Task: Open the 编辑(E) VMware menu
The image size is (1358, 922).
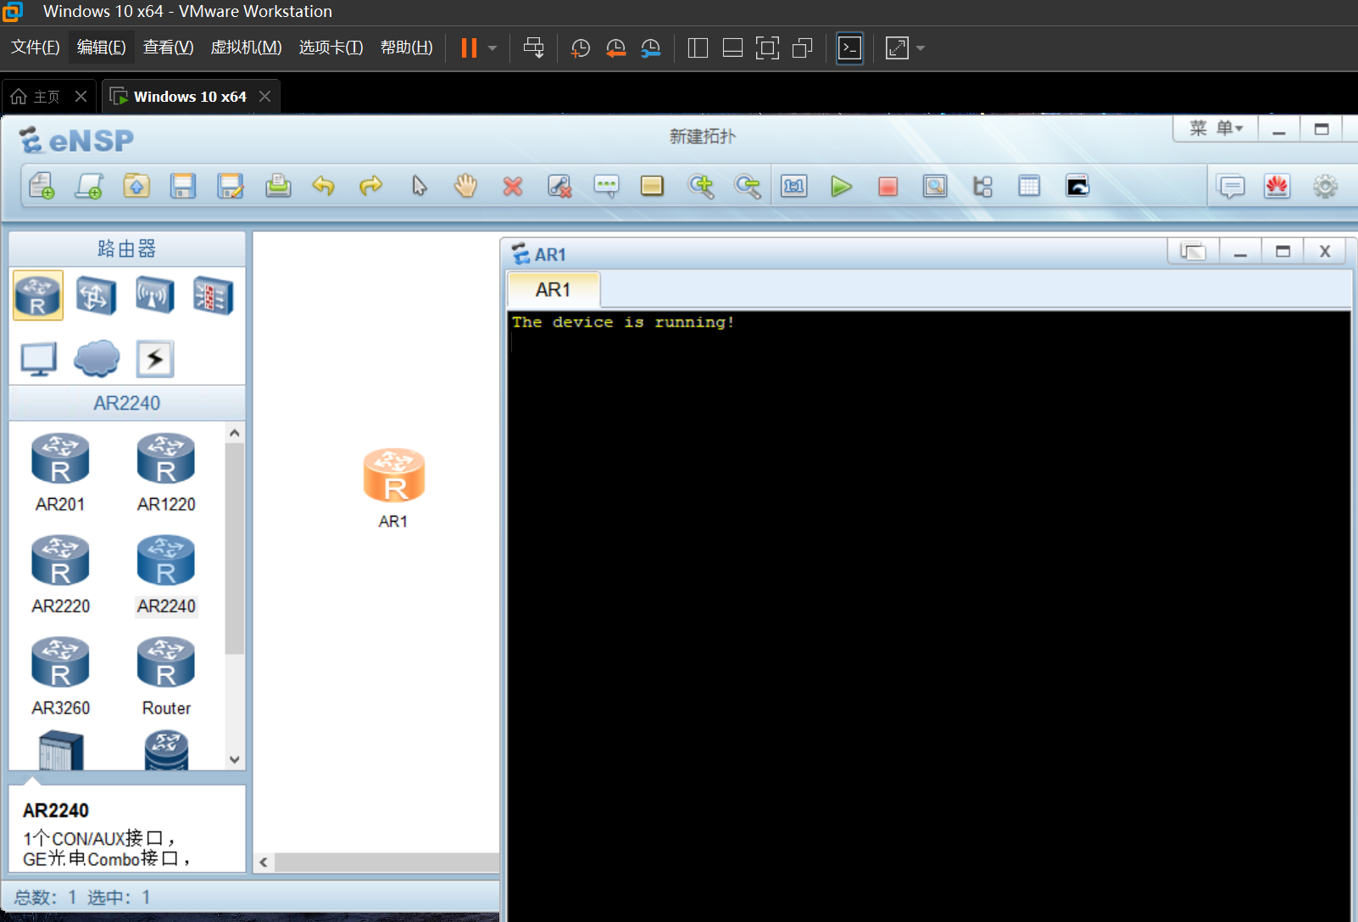Action: click(x=101, y=47)
